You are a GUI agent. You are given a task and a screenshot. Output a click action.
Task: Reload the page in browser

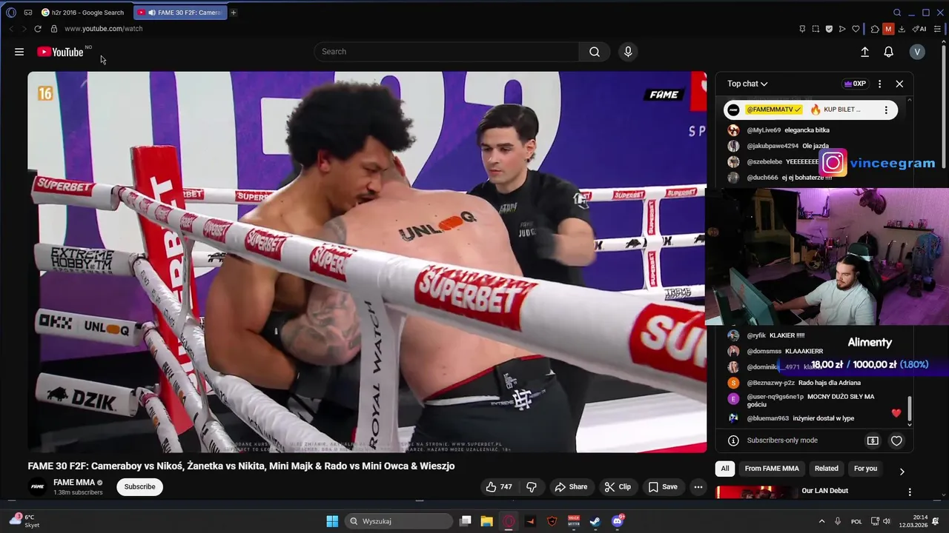click(x=37, y=29)
